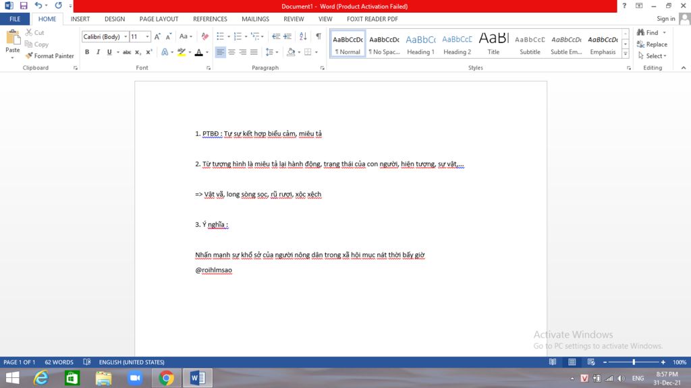Save the document with the floppy icon
Screen dimensions: 691x388
point(24,5)
